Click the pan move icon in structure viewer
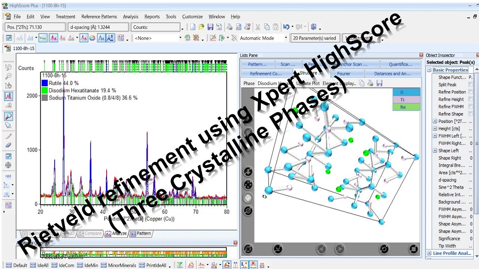 248,185
